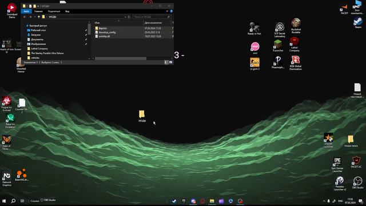
Task: Open FACEIT desktop shortcut
Action: 344,9
